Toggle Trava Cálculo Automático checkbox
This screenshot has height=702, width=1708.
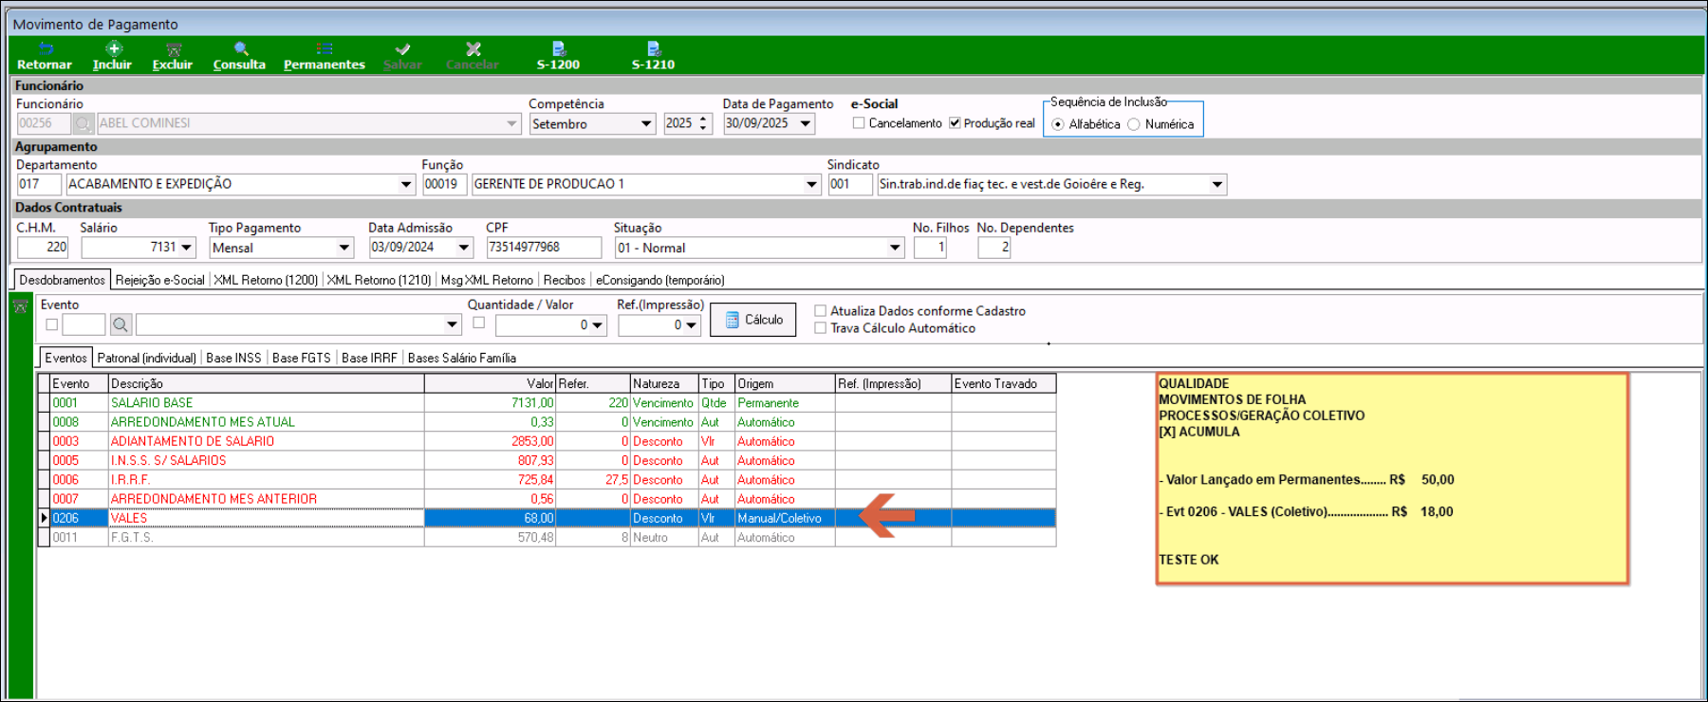(821, 328)
